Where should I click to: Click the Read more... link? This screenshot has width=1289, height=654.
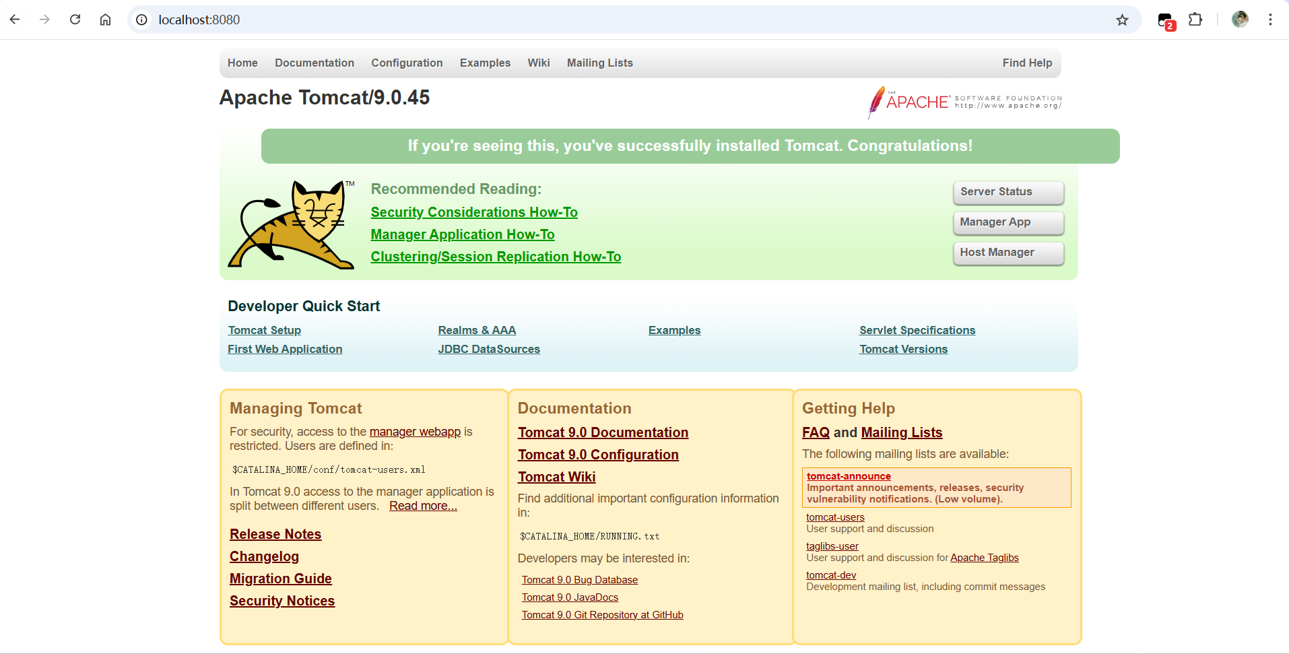pyautogui.click(x=423, y=506)
